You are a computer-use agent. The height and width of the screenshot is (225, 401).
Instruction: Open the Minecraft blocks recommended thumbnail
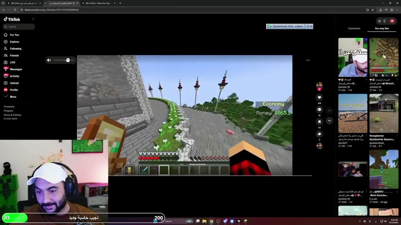coord(384,57)
